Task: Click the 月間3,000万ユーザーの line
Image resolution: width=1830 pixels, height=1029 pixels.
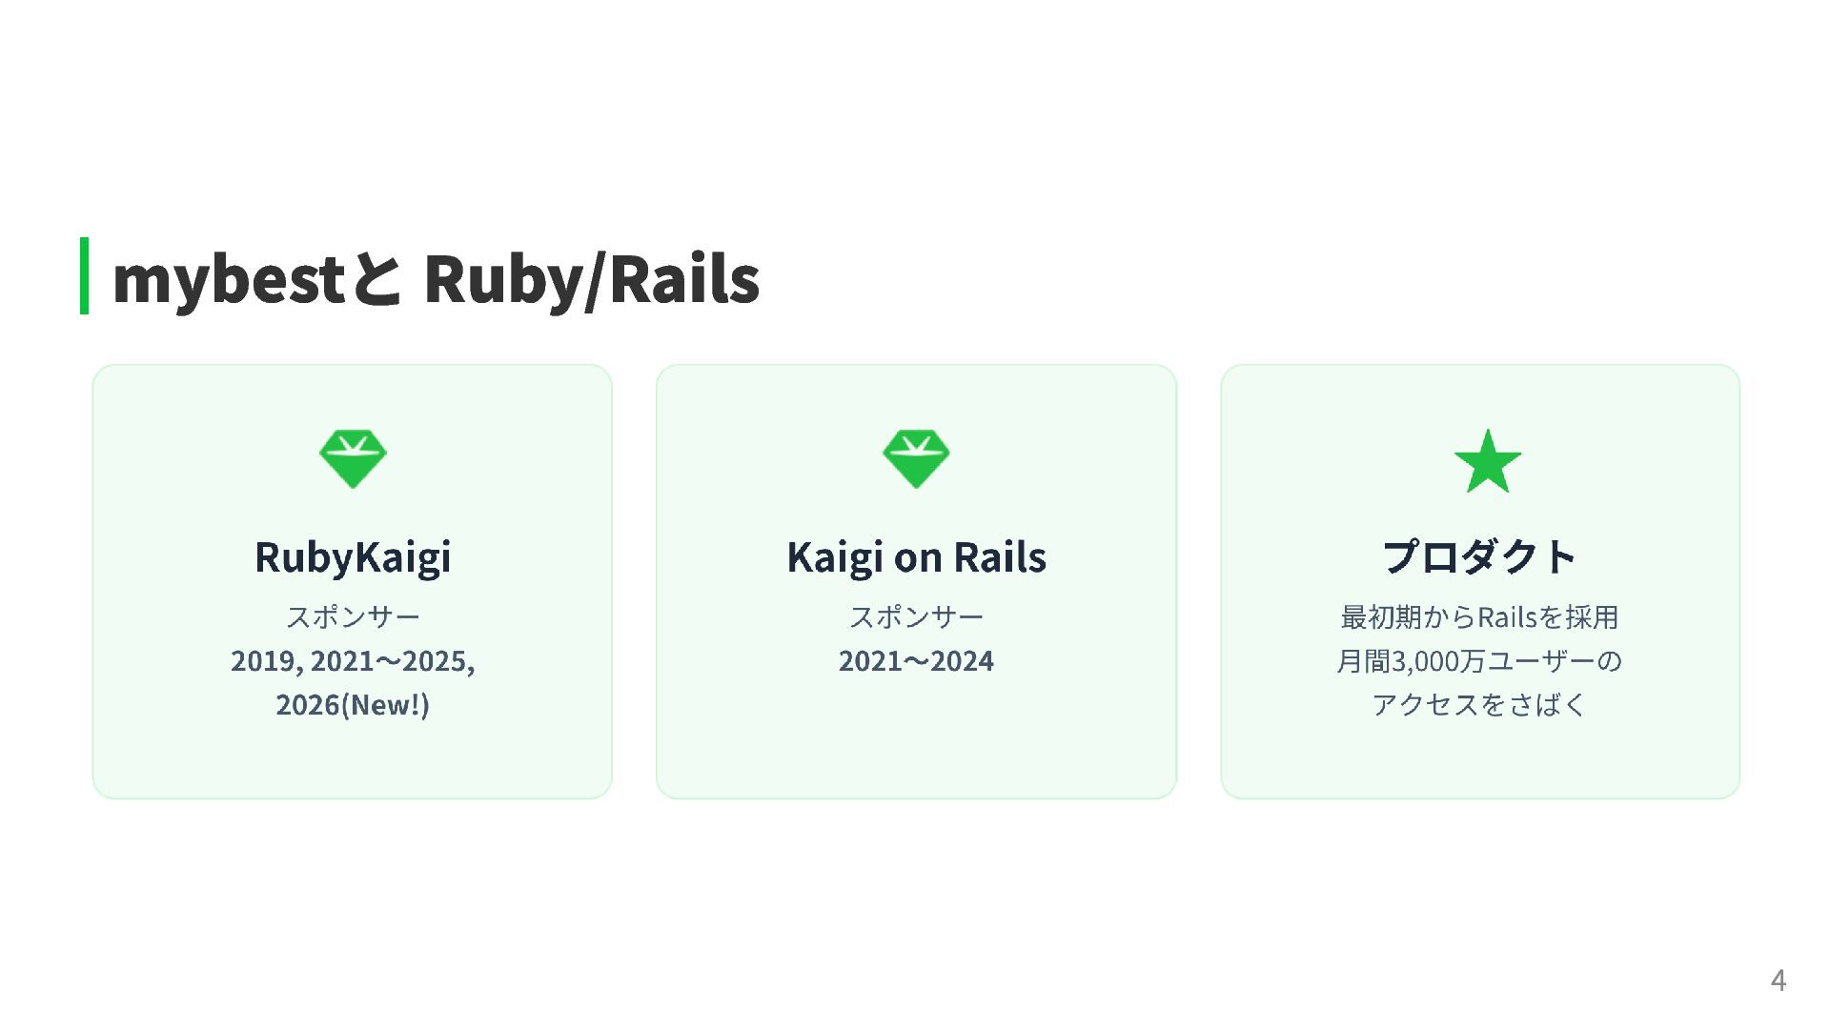Action: point(1480,661)
